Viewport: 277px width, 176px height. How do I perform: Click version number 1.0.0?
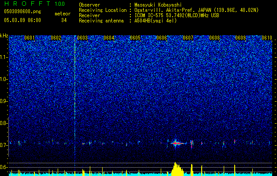coord(60,4)
